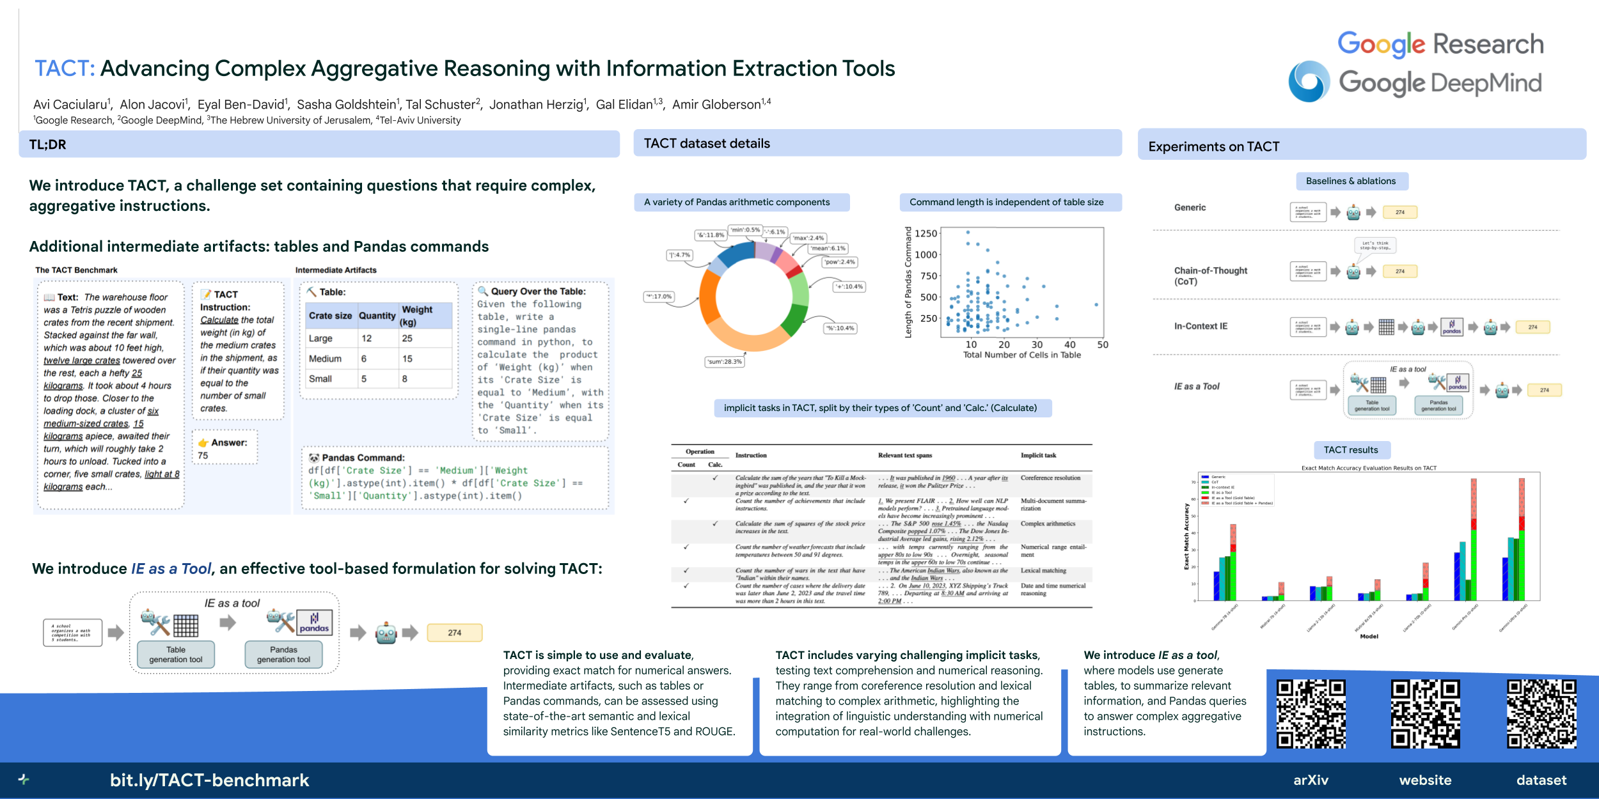Click the table grid icon in the In-Context IE row

(1386, 327)
